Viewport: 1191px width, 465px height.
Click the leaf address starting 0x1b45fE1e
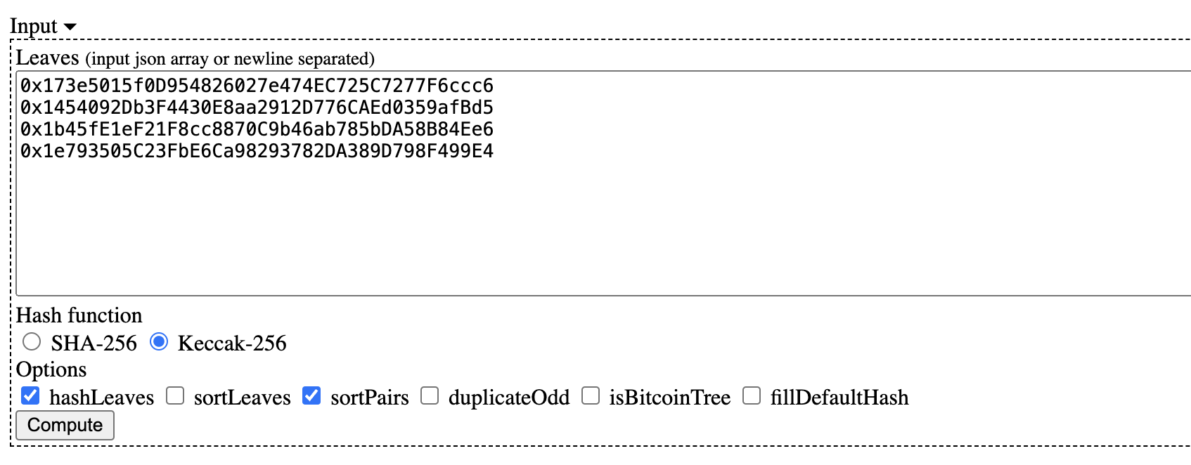[257, 129]
